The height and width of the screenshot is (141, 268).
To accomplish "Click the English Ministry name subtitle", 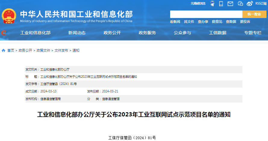I will tap(76, 21).
